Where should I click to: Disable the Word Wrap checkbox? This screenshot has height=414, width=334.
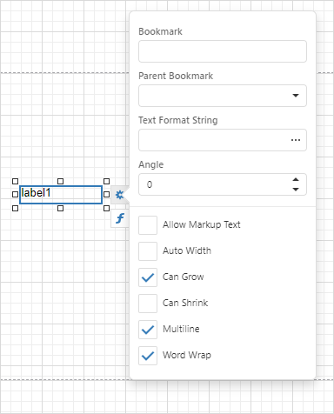coord(148,356)
